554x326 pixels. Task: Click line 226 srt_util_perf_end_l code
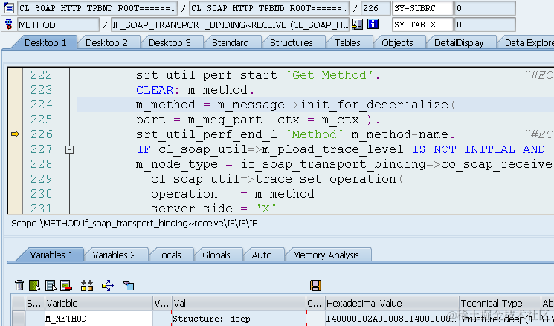(296, 134)
